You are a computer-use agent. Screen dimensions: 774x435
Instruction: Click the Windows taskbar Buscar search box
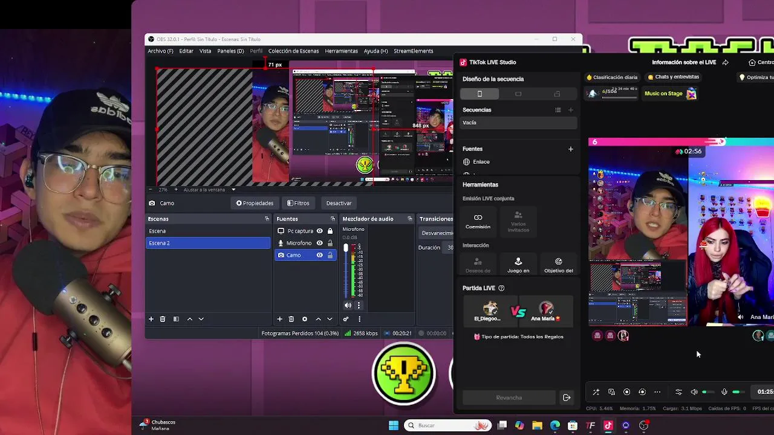447,425
